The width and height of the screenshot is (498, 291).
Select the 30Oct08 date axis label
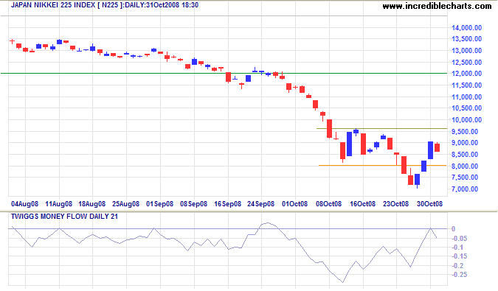[x=429, y=204]
